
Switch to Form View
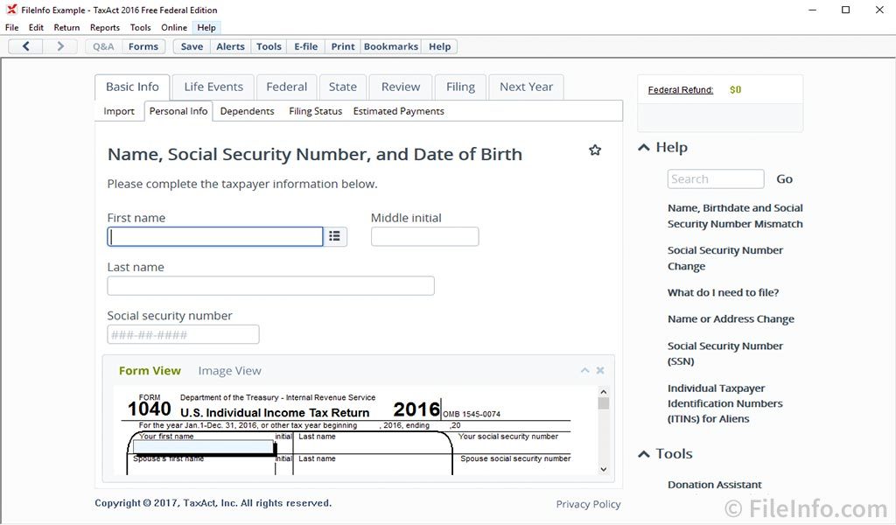tap(150, 371)
